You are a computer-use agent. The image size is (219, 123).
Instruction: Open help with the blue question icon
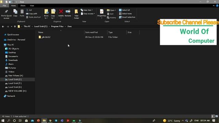[217, 5]
